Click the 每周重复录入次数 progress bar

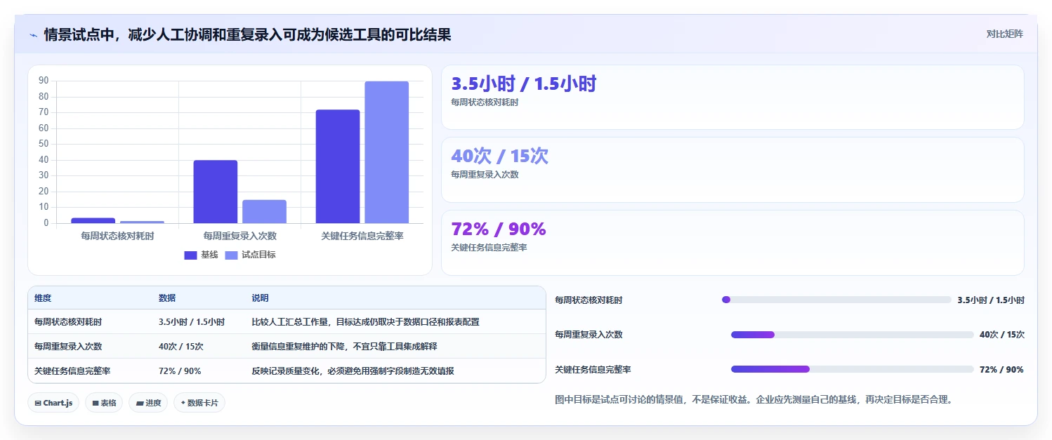click(853, 335)
